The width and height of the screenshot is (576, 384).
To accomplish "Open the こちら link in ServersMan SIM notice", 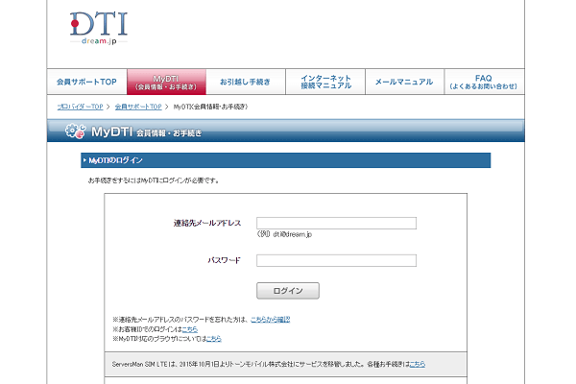I will pos(417,364).
